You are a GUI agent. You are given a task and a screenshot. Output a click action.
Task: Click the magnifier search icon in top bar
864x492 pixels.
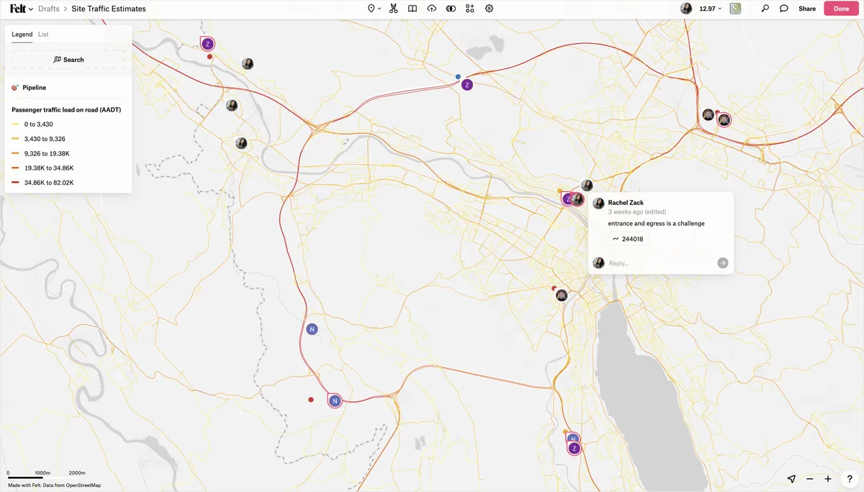coord(765,9)
